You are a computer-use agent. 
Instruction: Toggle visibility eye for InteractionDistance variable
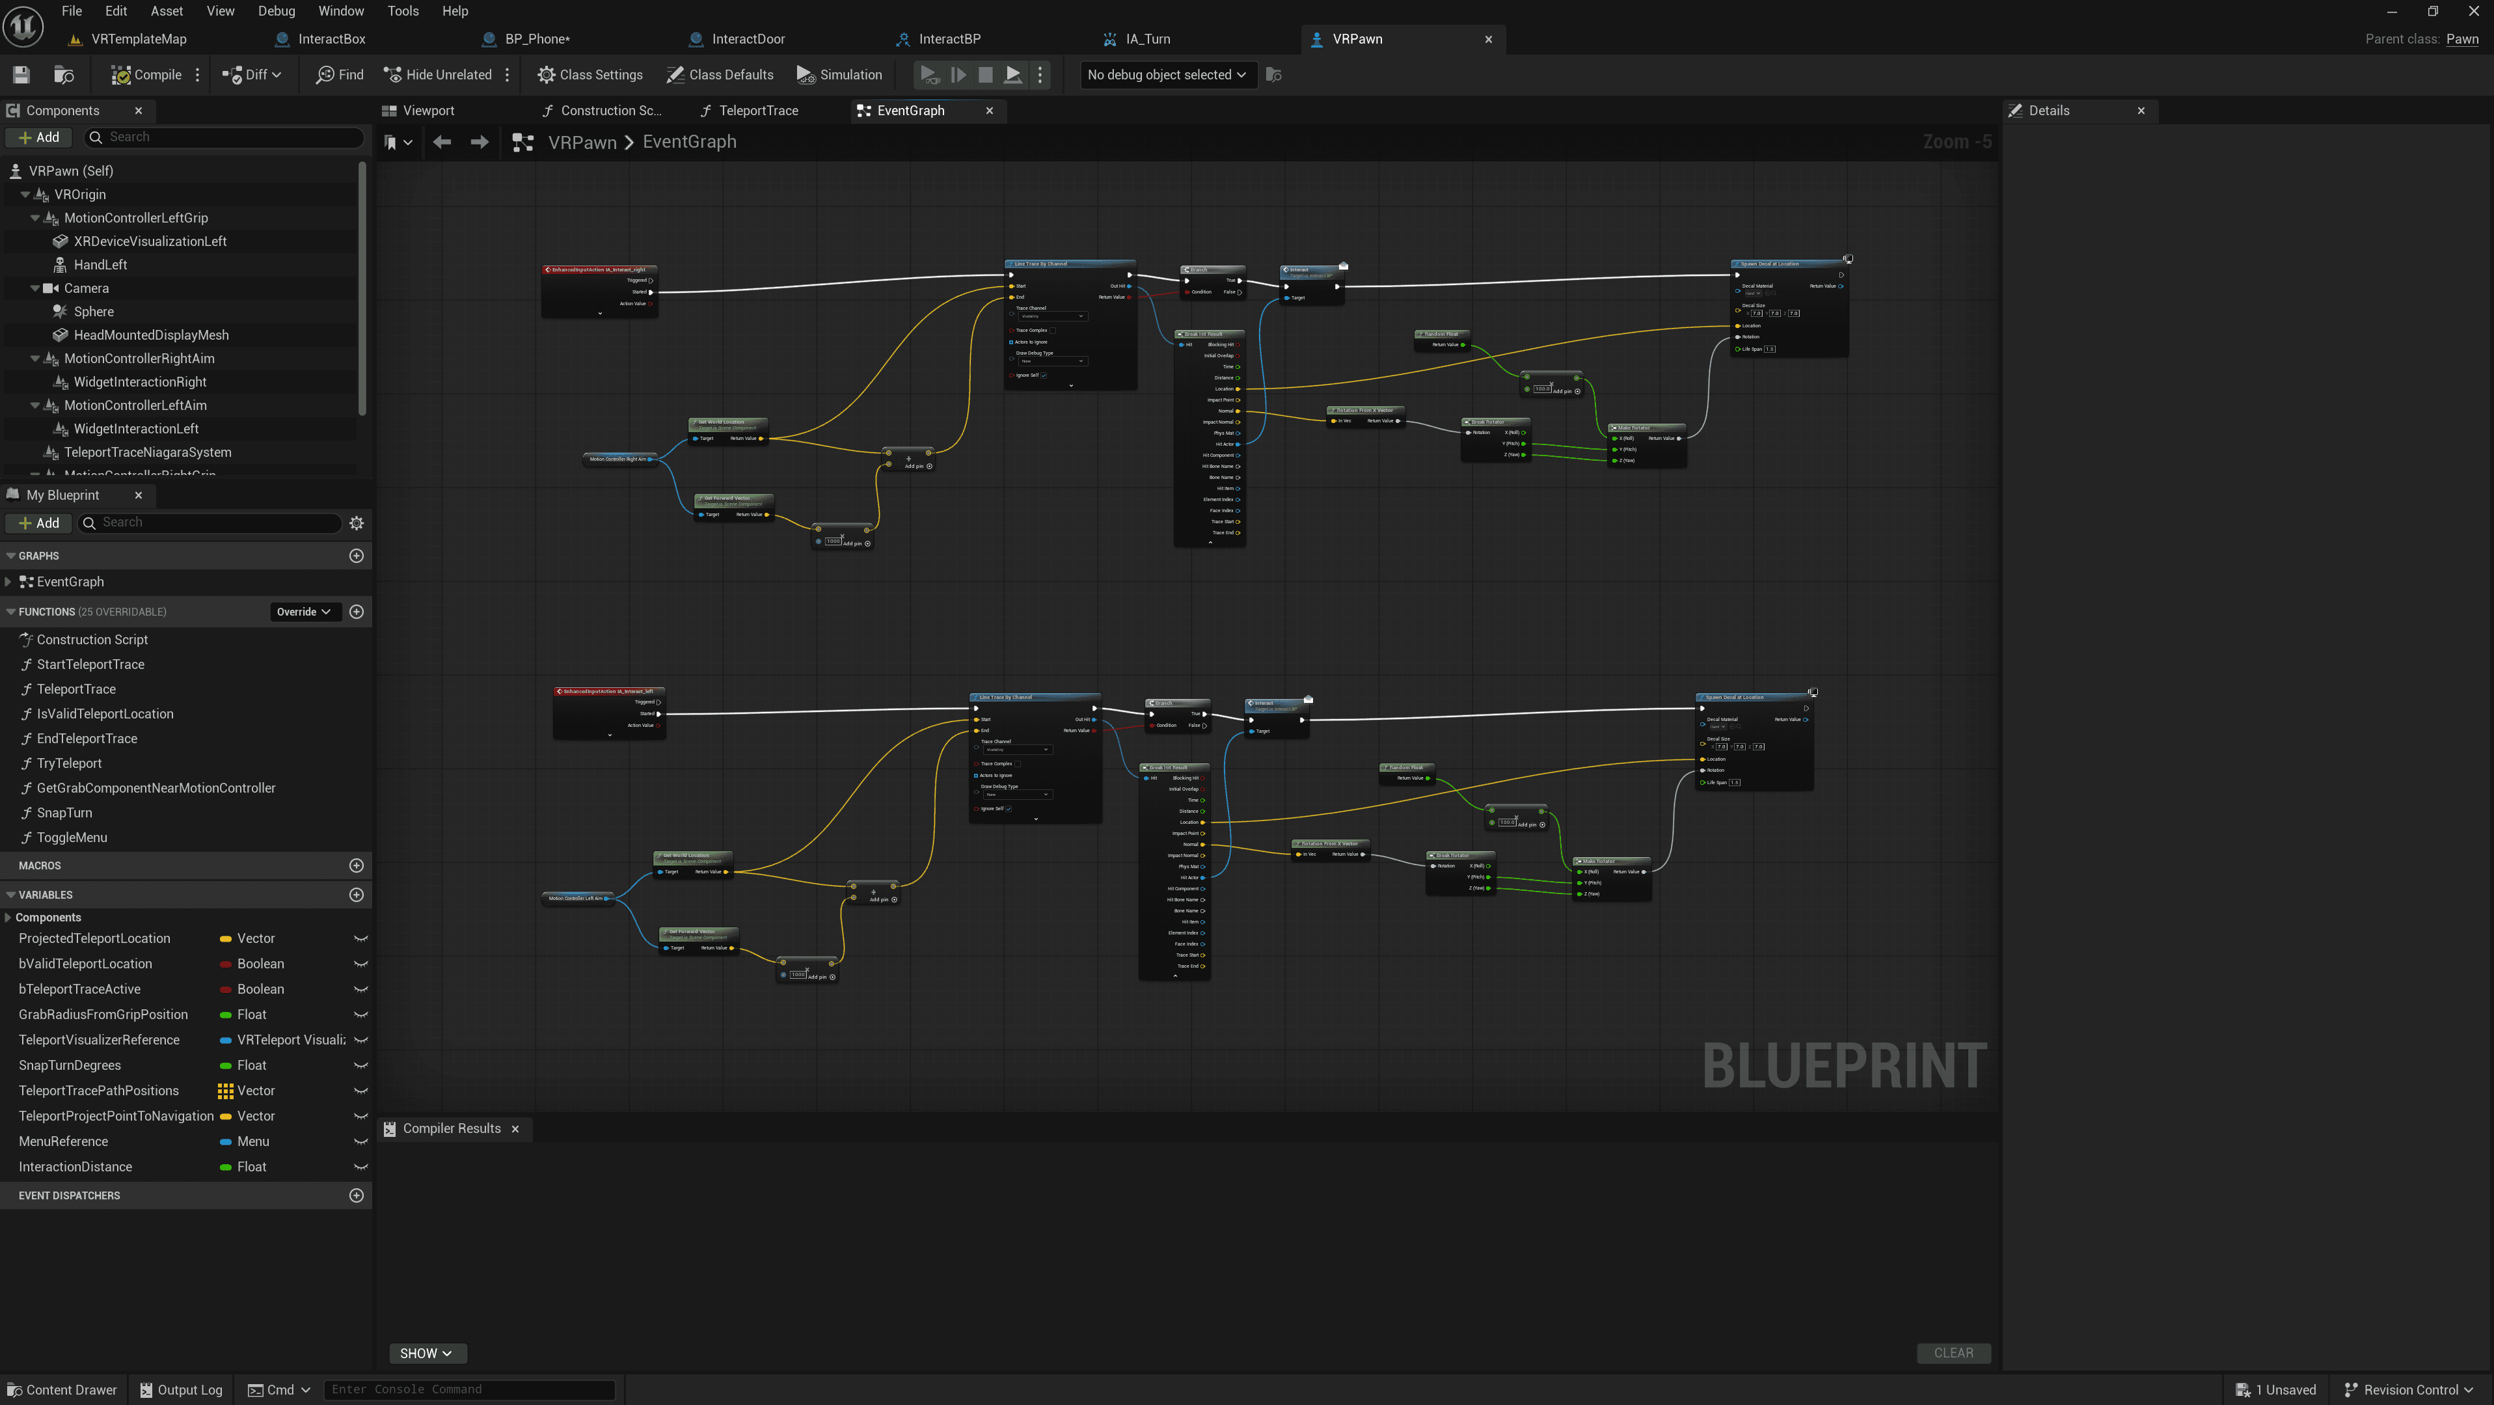point(361,1167)
